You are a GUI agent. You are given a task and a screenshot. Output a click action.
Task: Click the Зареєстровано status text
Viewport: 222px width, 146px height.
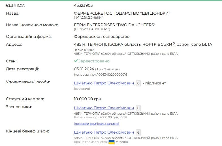(x=94, y=61)
